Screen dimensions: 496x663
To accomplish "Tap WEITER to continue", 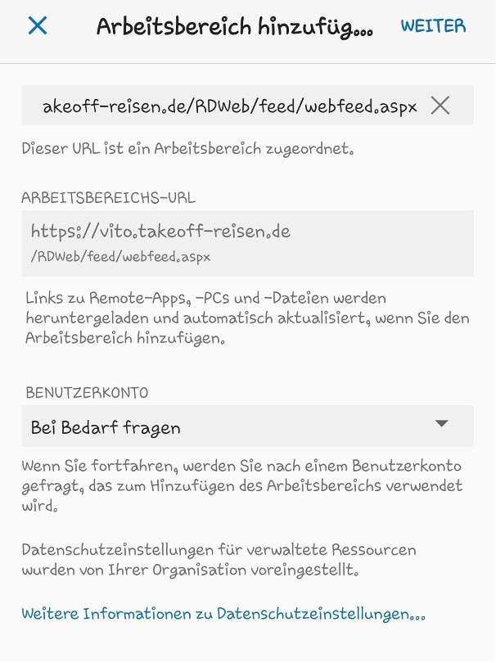I will tap(433, 26).
